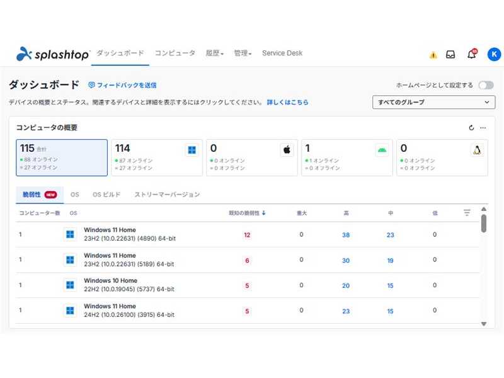The image size is (504, 378).
Task: Go to the コンピュータ tab
Action: click(175, 54)
